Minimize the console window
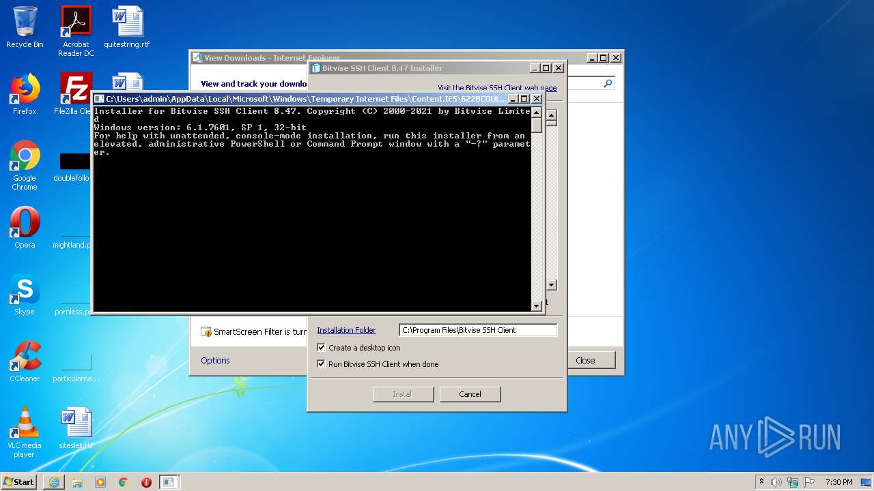Screen dimensions: 874x491 [513, 99]
